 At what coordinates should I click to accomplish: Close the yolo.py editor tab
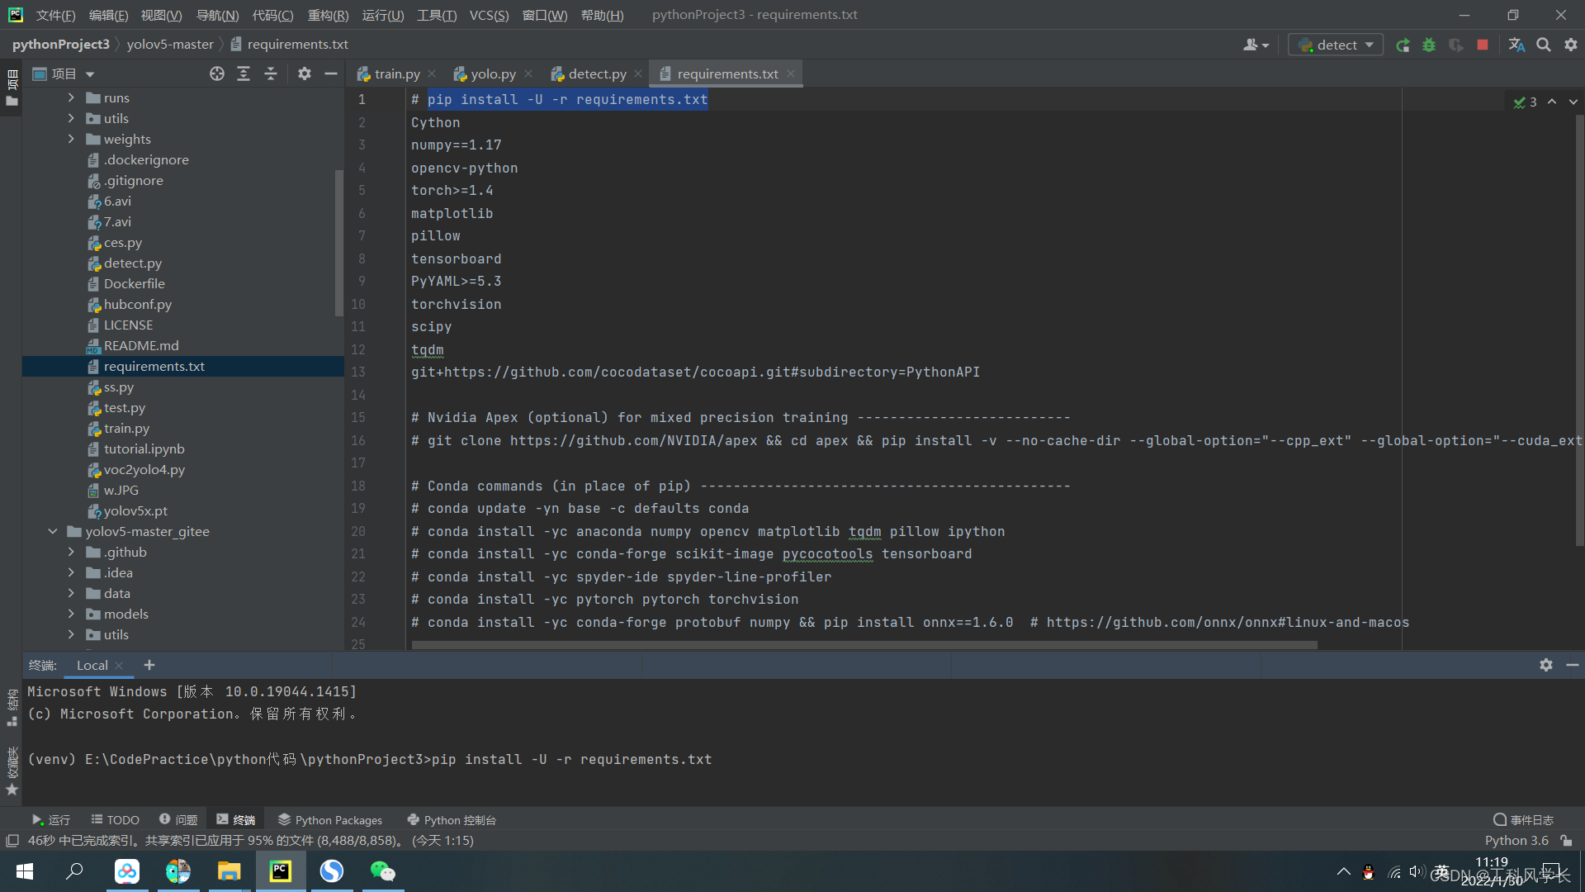coord(528,74)
